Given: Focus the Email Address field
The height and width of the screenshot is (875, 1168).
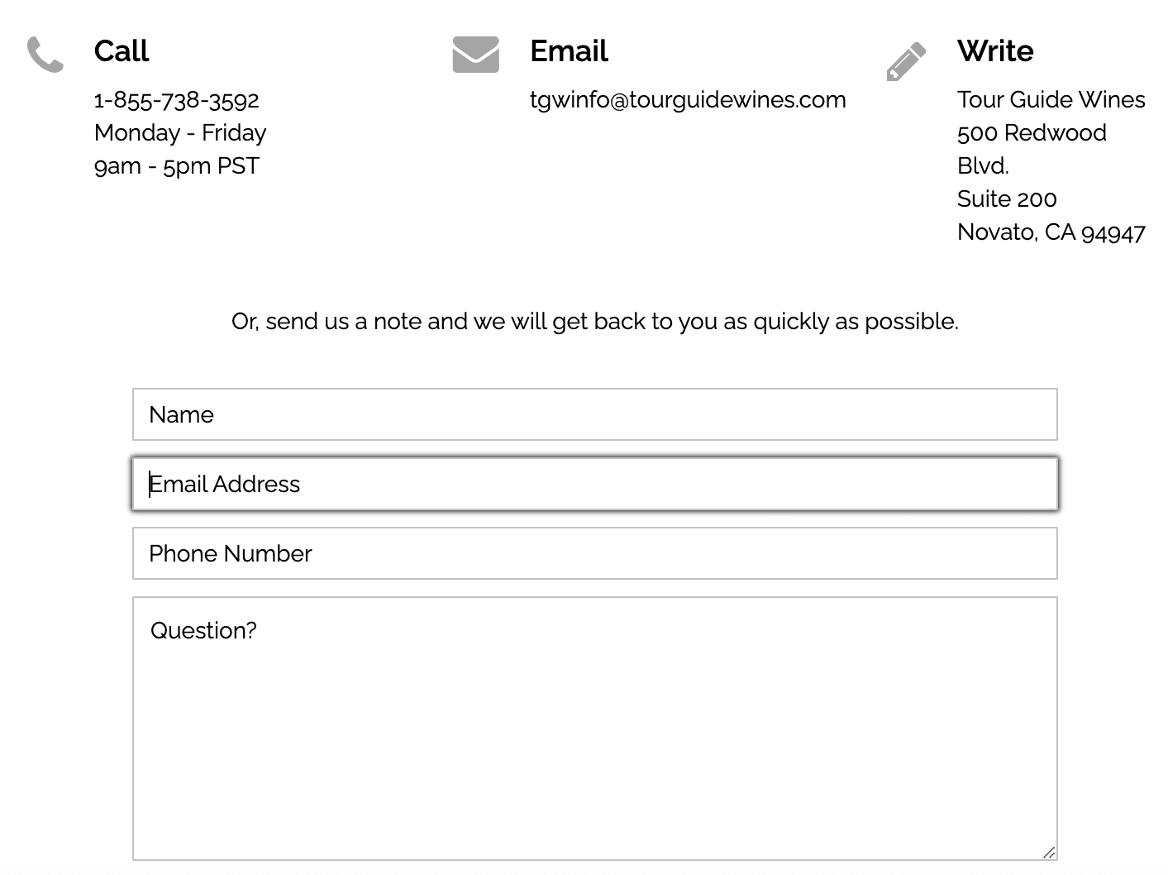Looking at the screenshot, I should tap(595, 484).
